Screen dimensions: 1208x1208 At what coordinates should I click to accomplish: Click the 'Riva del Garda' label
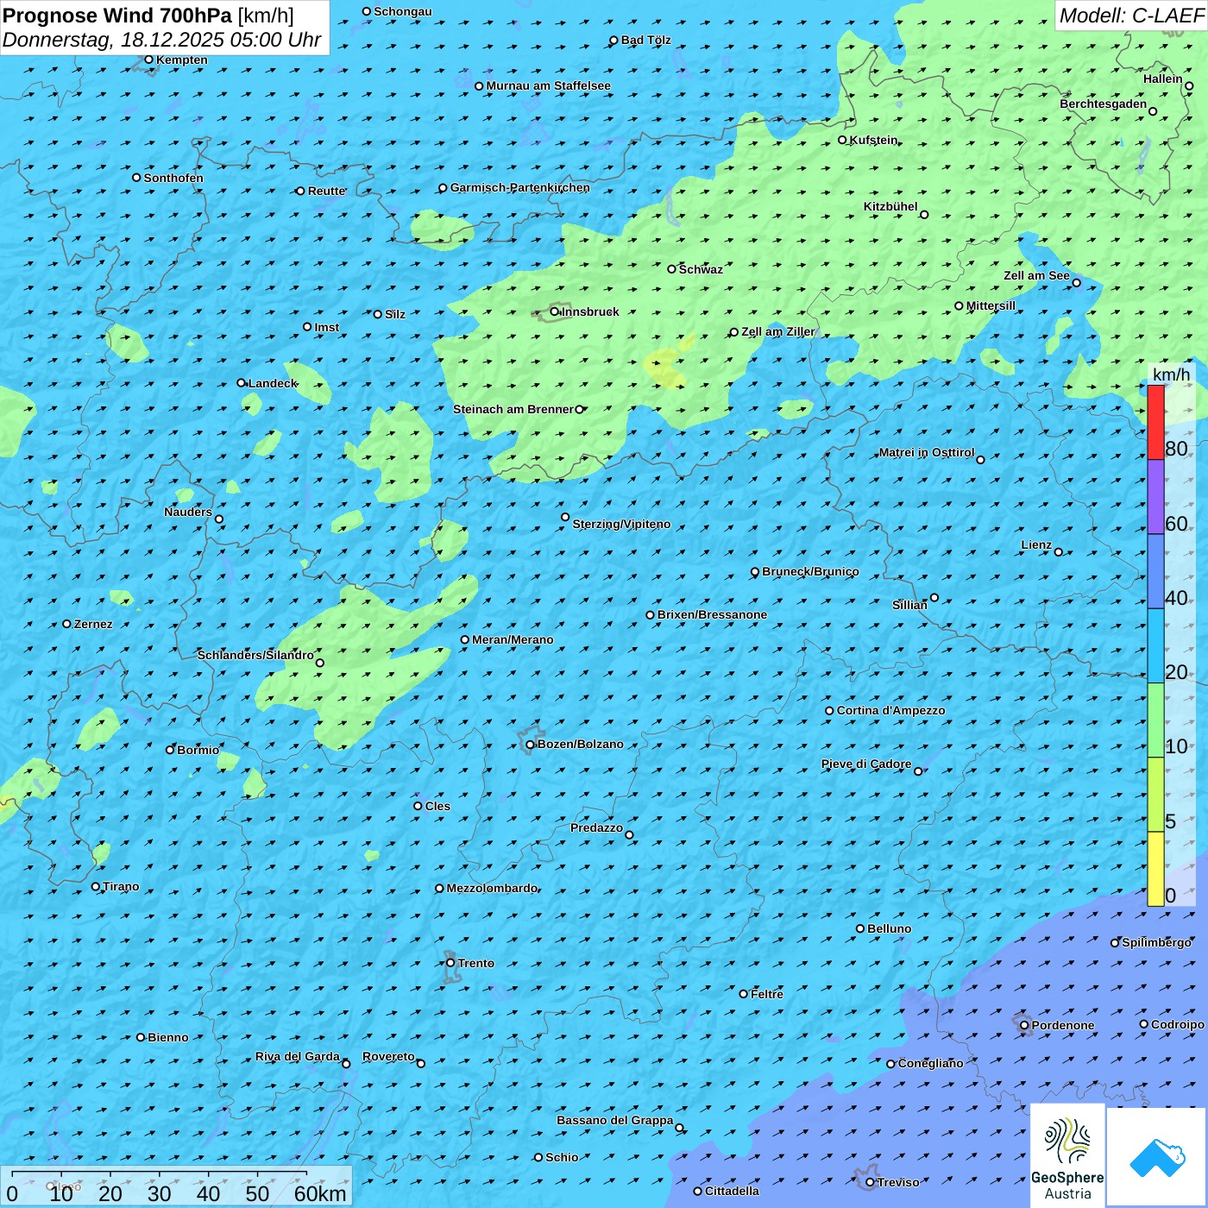(x=298, y=1056)
